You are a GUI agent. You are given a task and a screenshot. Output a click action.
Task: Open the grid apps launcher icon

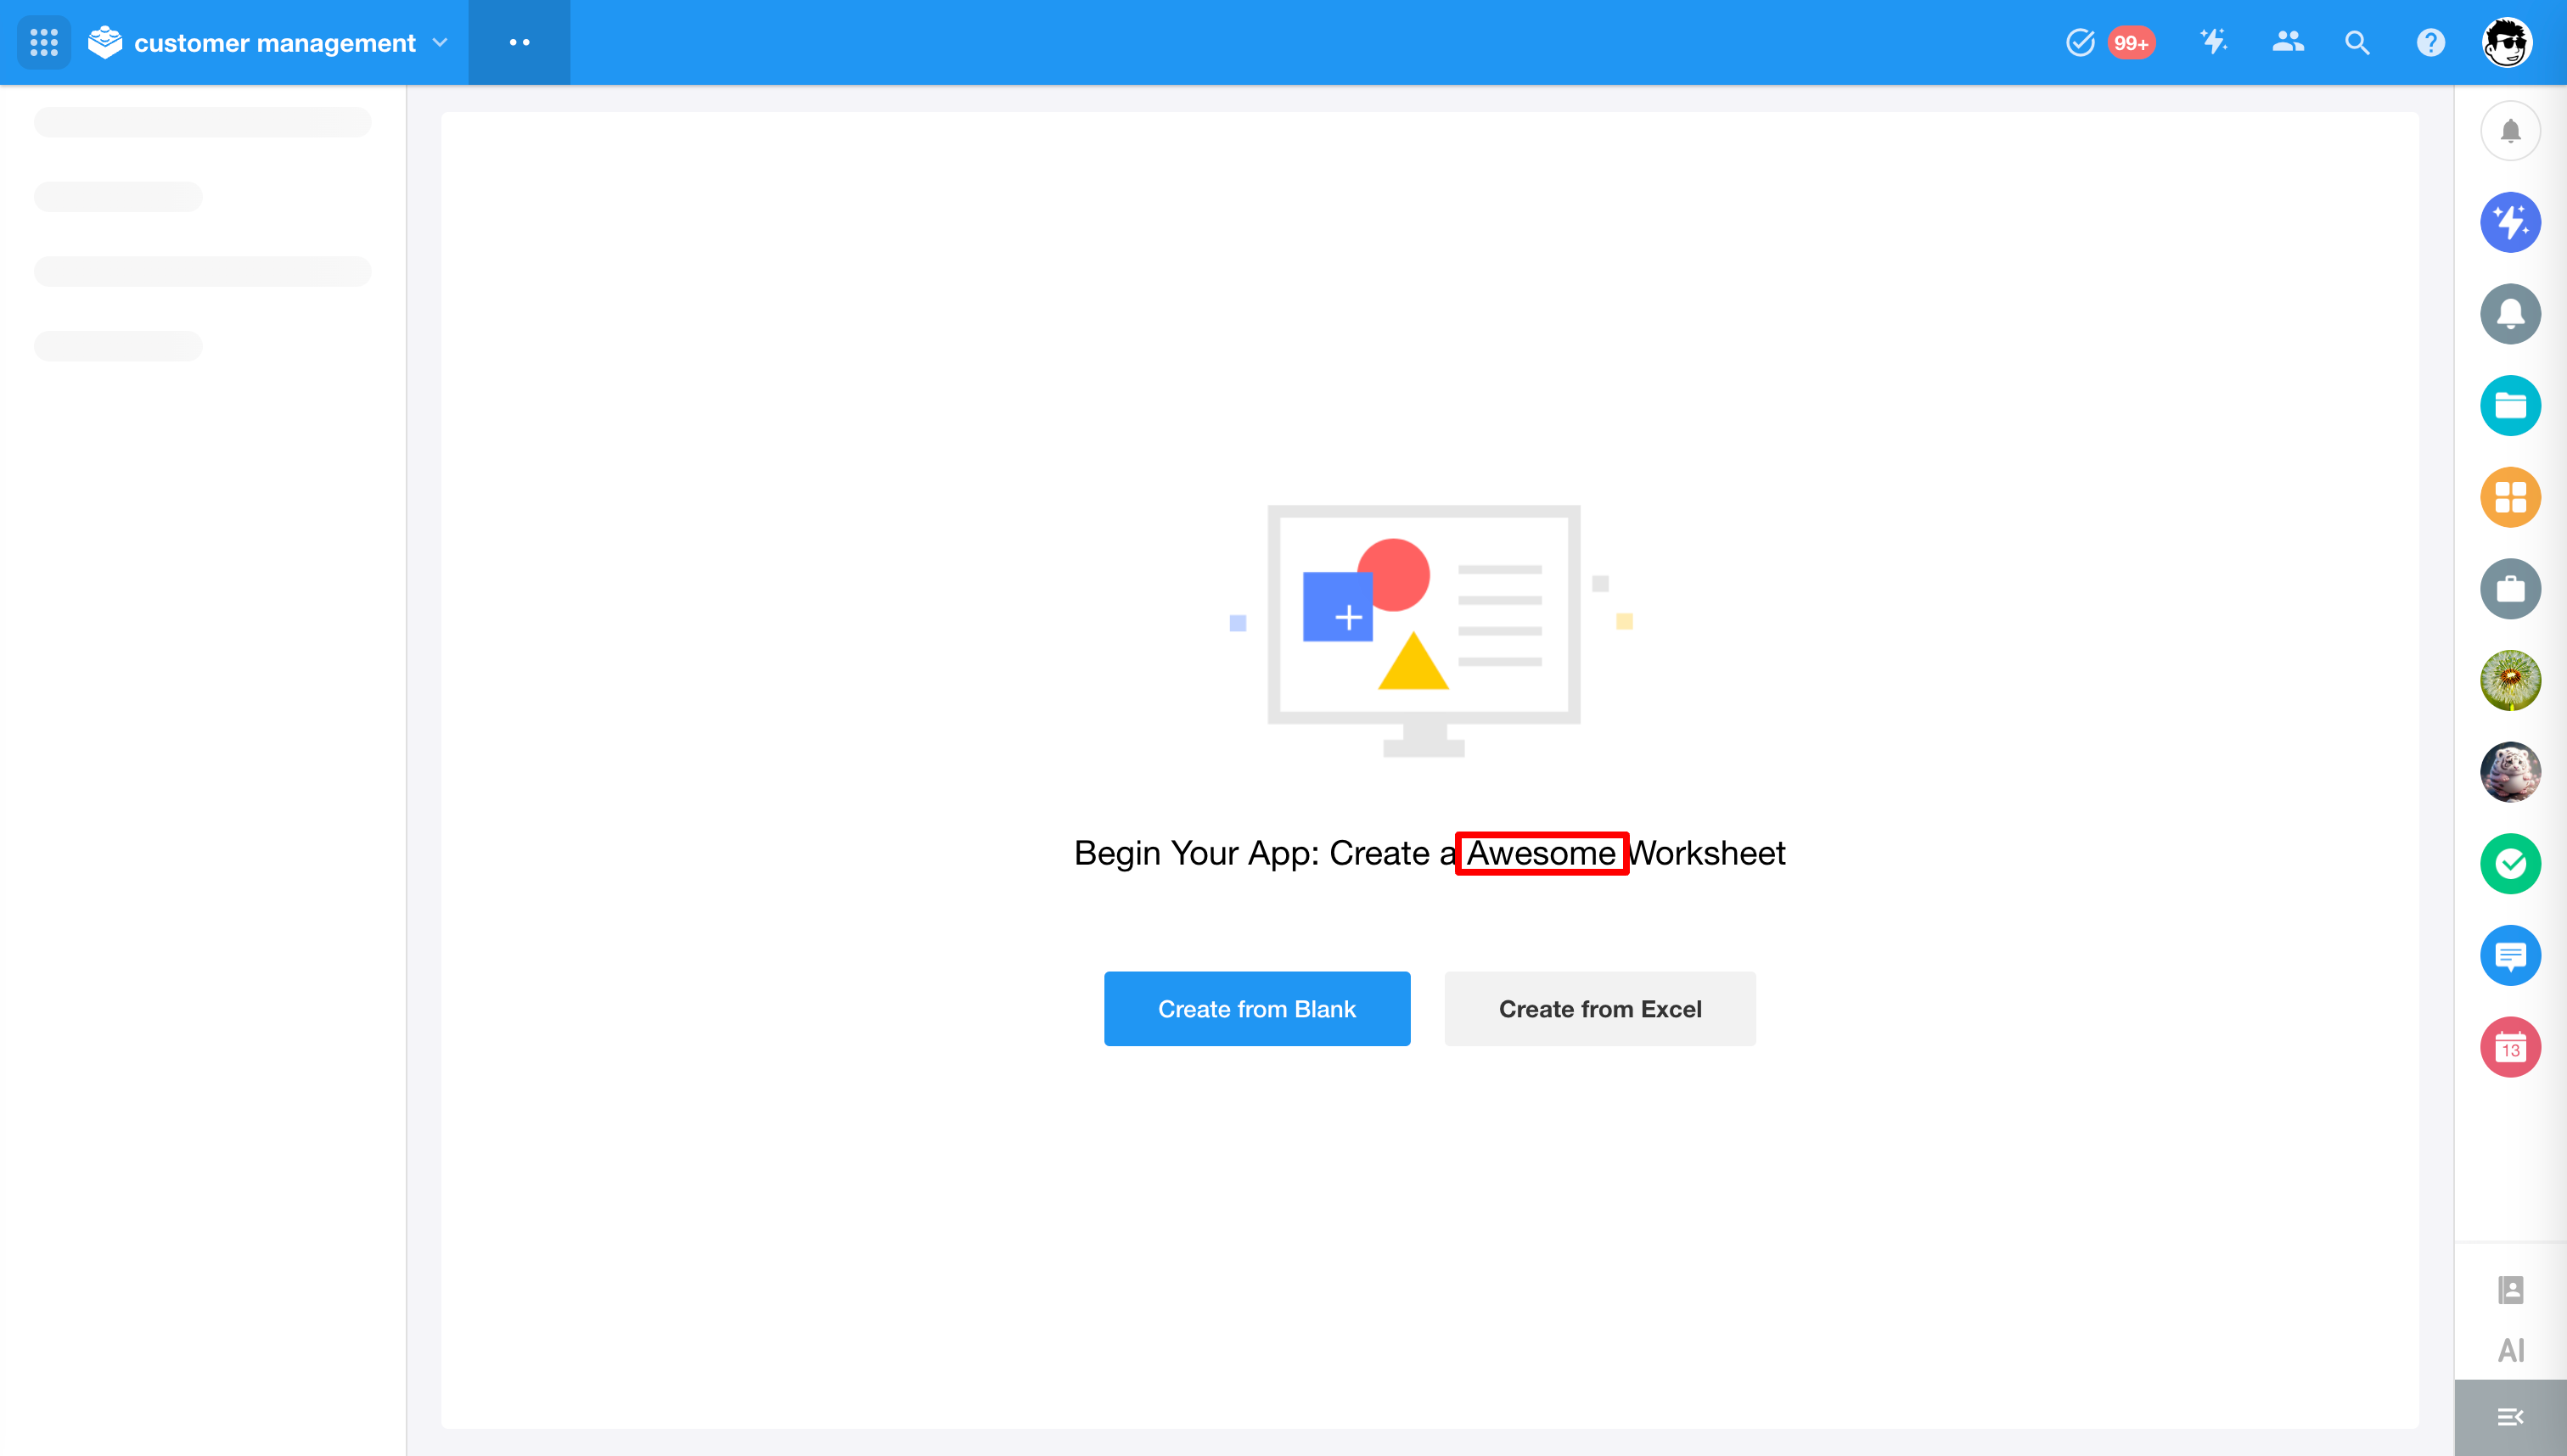(44, 42)
